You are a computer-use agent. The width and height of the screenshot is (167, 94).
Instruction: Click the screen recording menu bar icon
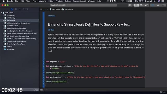[x=108, y=1]
